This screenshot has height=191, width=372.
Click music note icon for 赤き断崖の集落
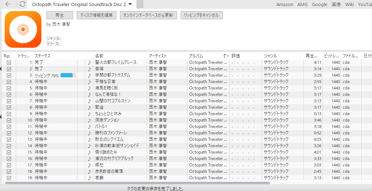(x=89, y=171)
